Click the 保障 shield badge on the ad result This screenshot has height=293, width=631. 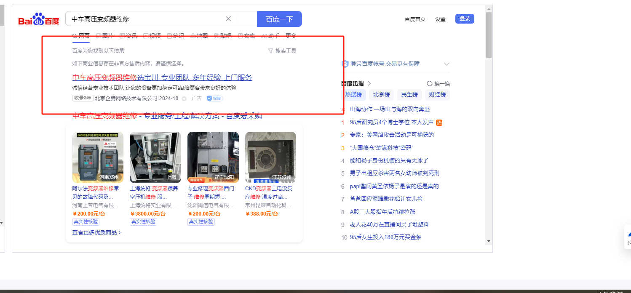(215, 98)
